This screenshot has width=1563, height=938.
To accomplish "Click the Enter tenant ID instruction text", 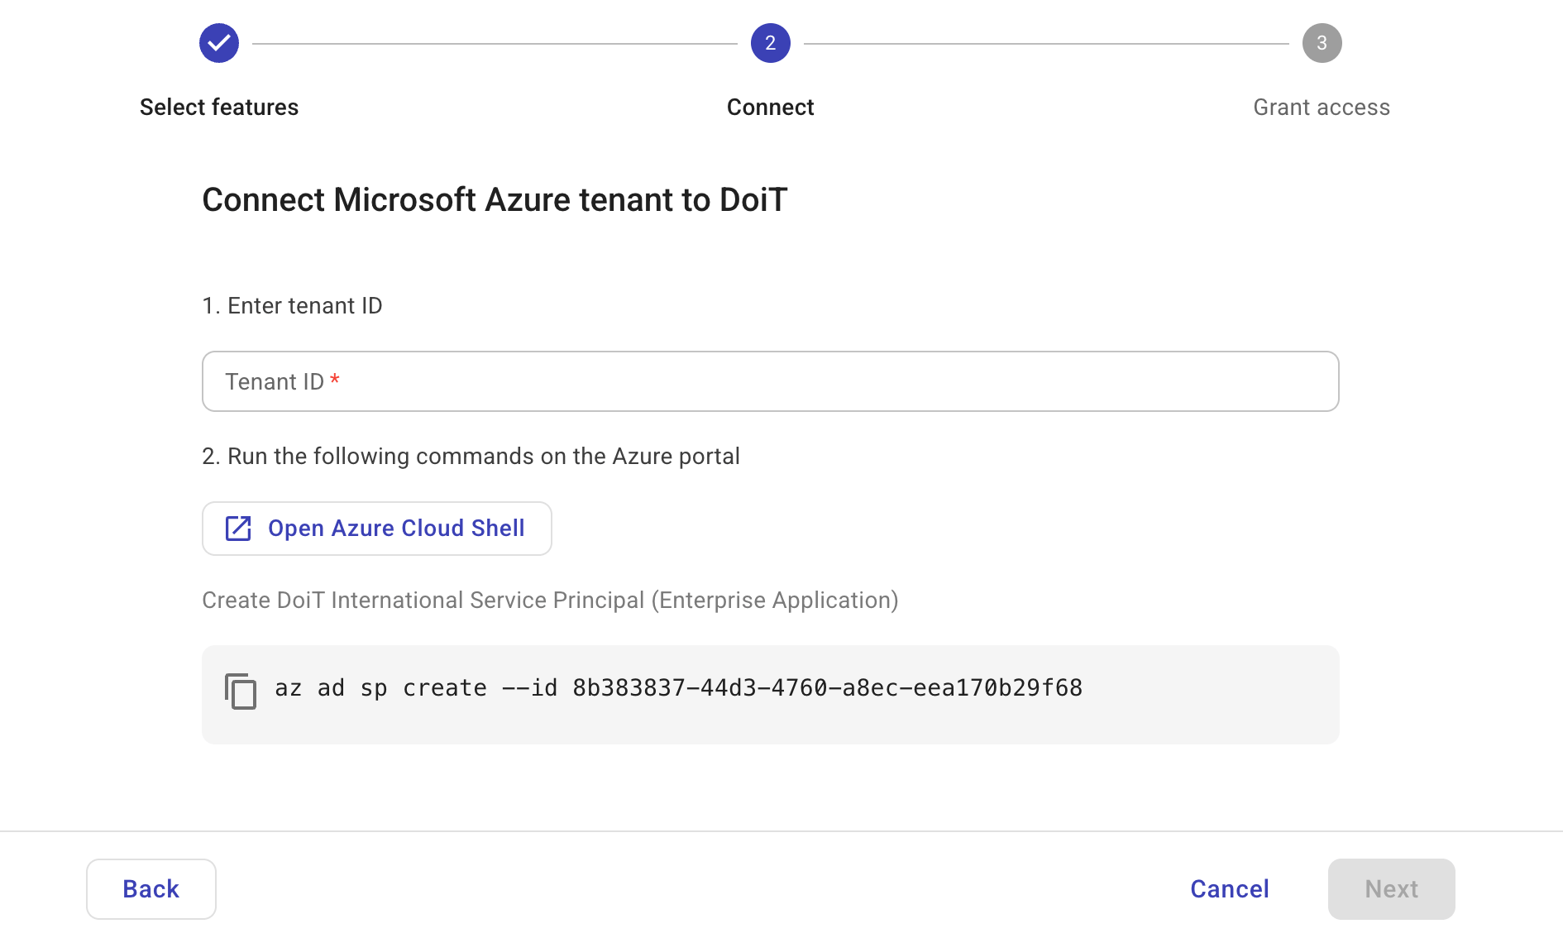I will pos(292,305).
